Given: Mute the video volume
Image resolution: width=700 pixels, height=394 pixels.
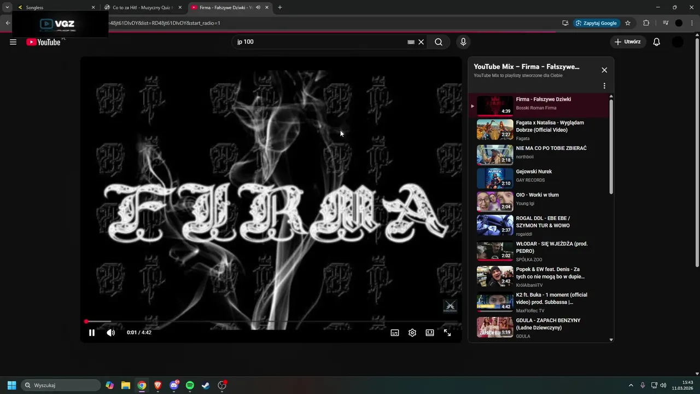Looking at the screenshot, I should click(x=110, y=333).
